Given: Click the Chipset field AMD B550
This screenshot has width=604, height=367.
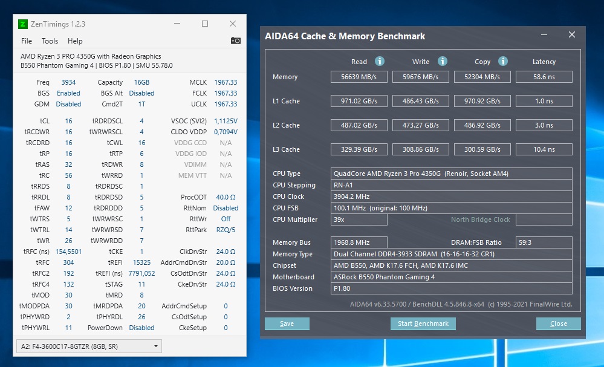Looking at the screenshot, I should 452,265.
